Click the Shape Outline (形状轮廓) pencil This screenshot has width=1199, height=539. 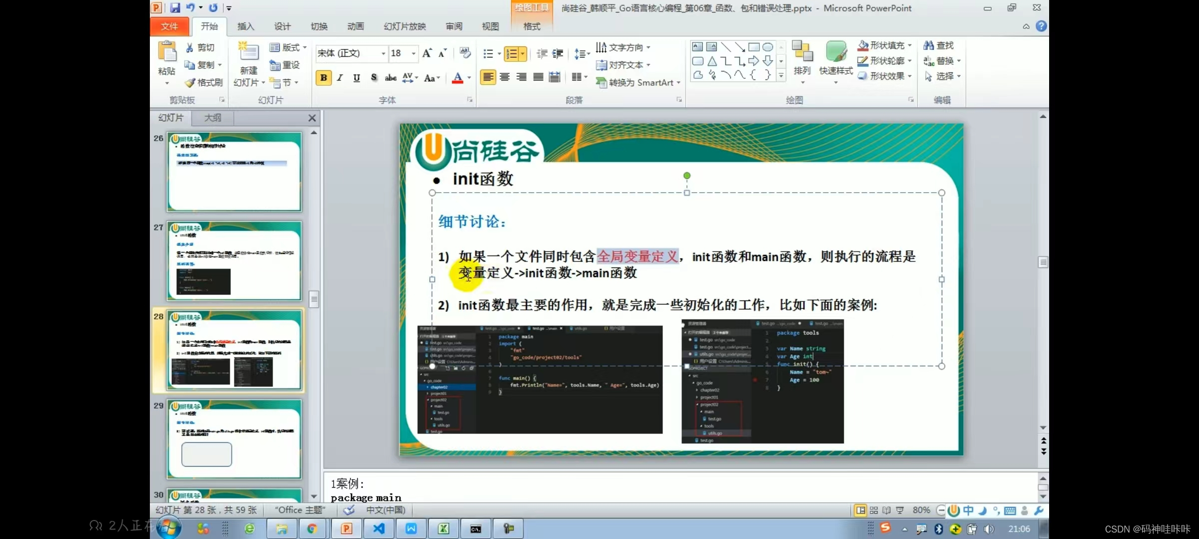[x=863, y=61]
